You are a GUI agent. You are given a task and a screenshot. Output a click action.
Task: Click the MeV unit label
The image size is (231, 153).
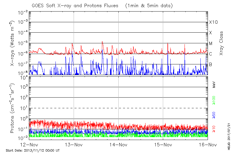(214, 85)
